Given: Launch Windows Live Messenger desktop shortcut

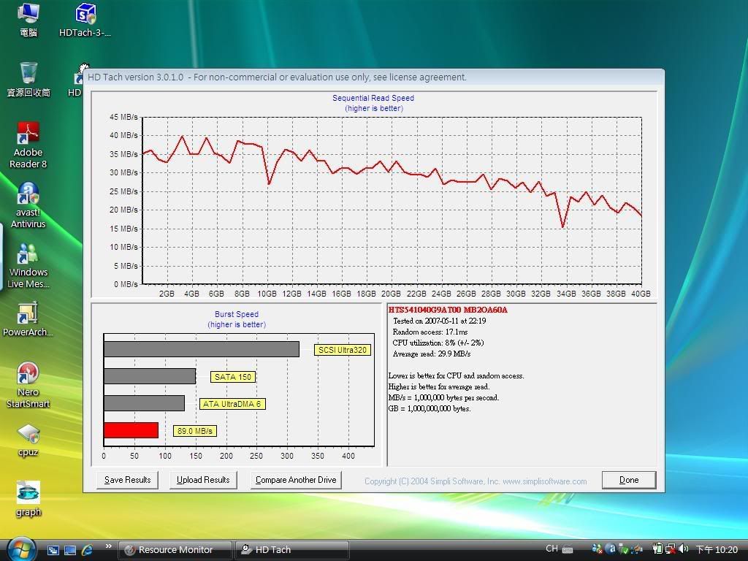Looking at the screenshot, I should (28, 265).
